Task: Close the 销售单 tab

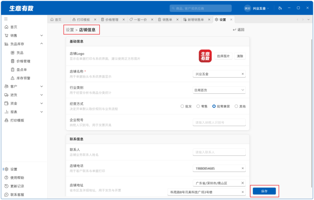Action: pyautogui.click(x=177, y=20)
